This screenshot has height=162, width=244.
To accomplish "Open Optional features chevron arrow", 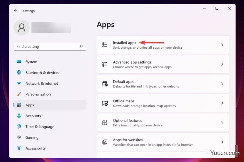I will coord(222,122).
